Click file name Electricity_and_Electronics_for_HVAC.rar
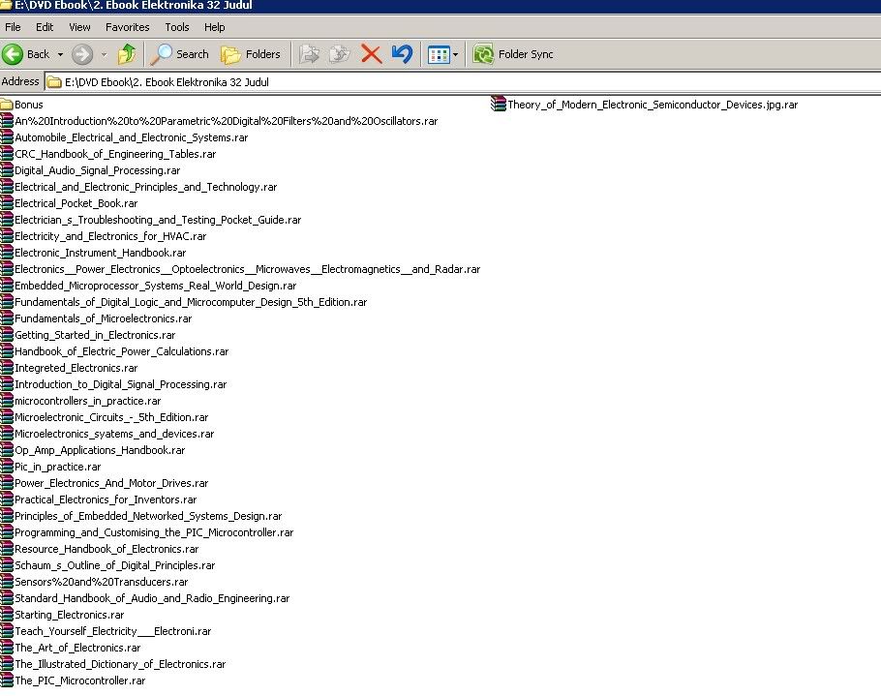 click(110, 236)
